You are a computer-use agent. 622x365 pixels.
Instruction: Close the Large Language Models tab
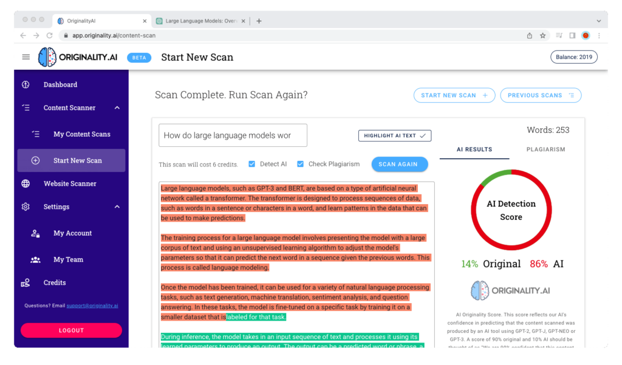coord(243,21)
